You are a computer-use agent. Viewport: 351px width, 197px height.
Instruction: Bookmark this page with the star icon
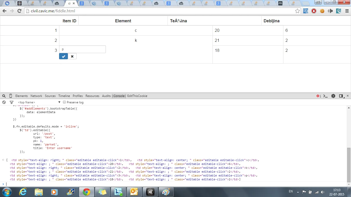click(x=297, y=11)
